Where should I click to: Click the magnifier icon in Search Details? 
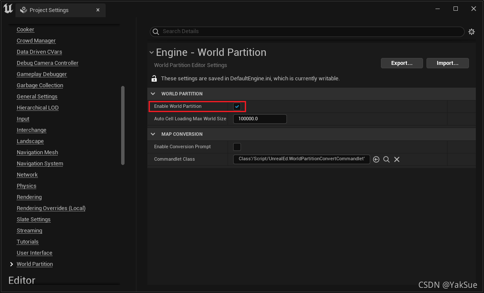[x=156, y=31]
